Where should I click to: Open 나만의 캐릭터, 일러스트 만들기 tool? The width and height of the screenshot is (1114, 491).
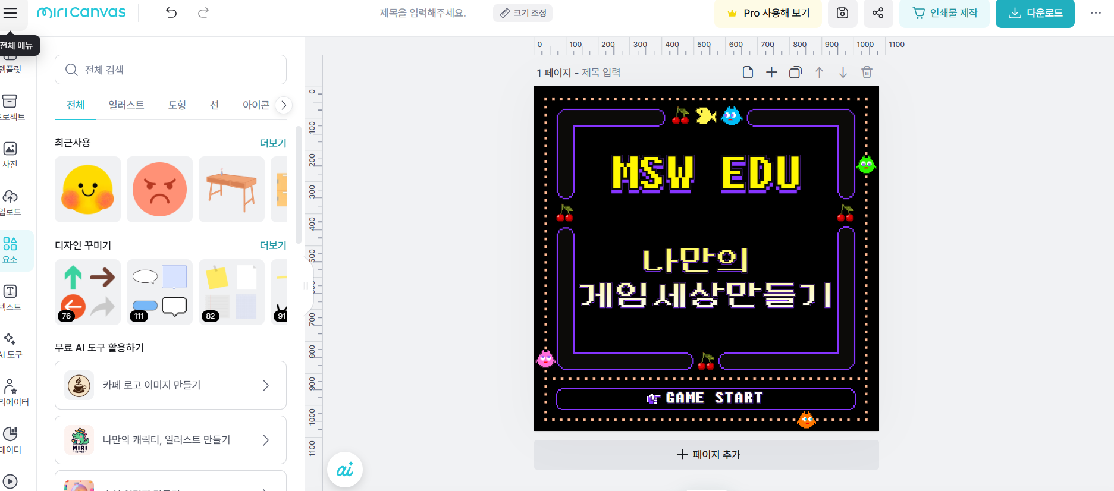pyautogui.click(x=171, y=440)
